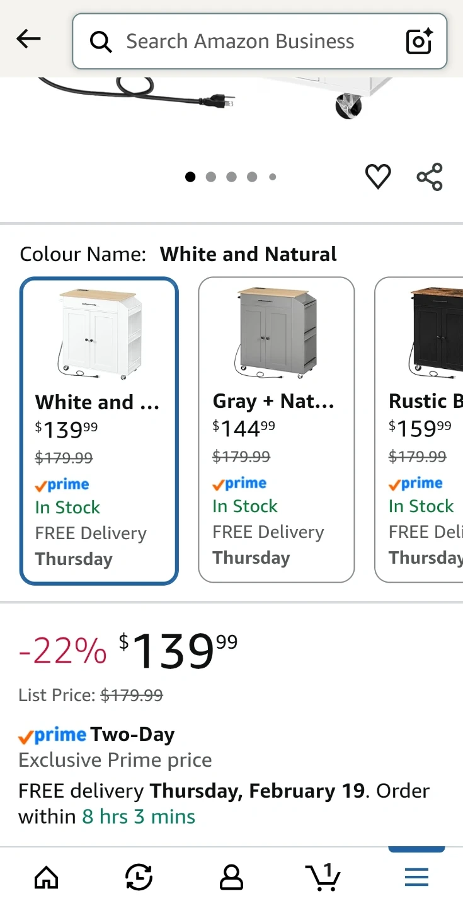Tap the prime Two-Day badge
The image size is (463, 908).
point(96,735)
